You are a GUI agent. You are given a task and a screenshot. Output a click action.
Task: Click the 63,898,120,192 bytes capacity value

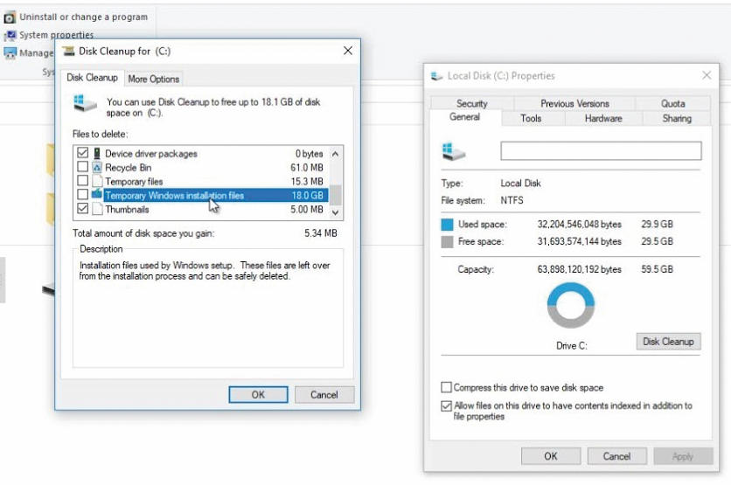pos(580,269)
